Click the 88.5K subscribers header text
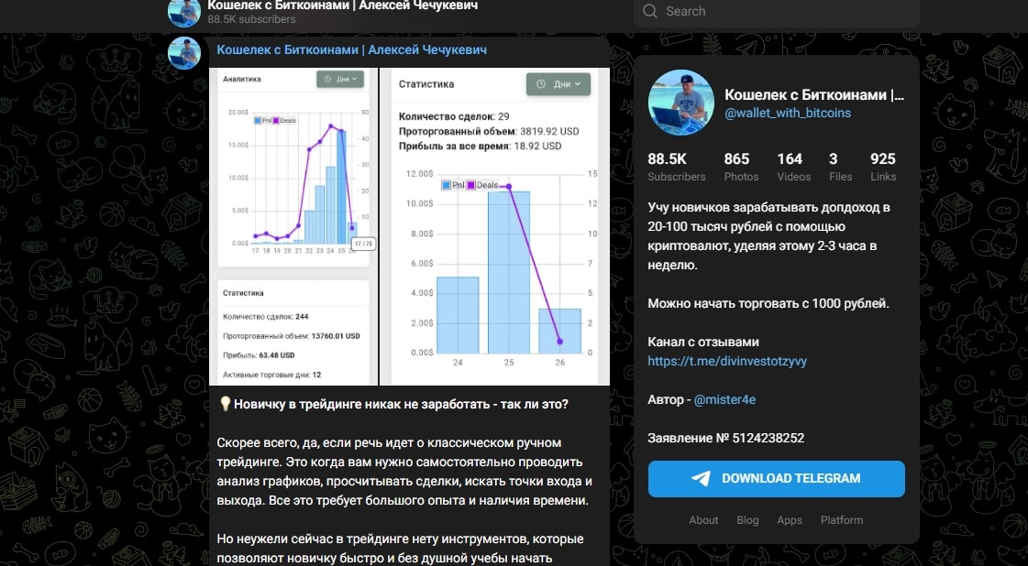This screenshot has width=1028, height=566. (251, 19)
